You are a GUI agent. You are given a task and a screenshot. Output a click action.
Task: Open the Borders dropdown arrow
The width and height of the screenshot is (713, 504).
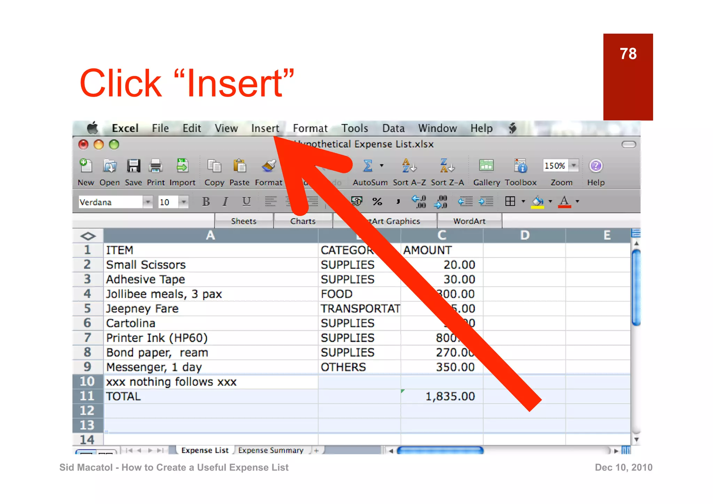(x=523, y=201)
